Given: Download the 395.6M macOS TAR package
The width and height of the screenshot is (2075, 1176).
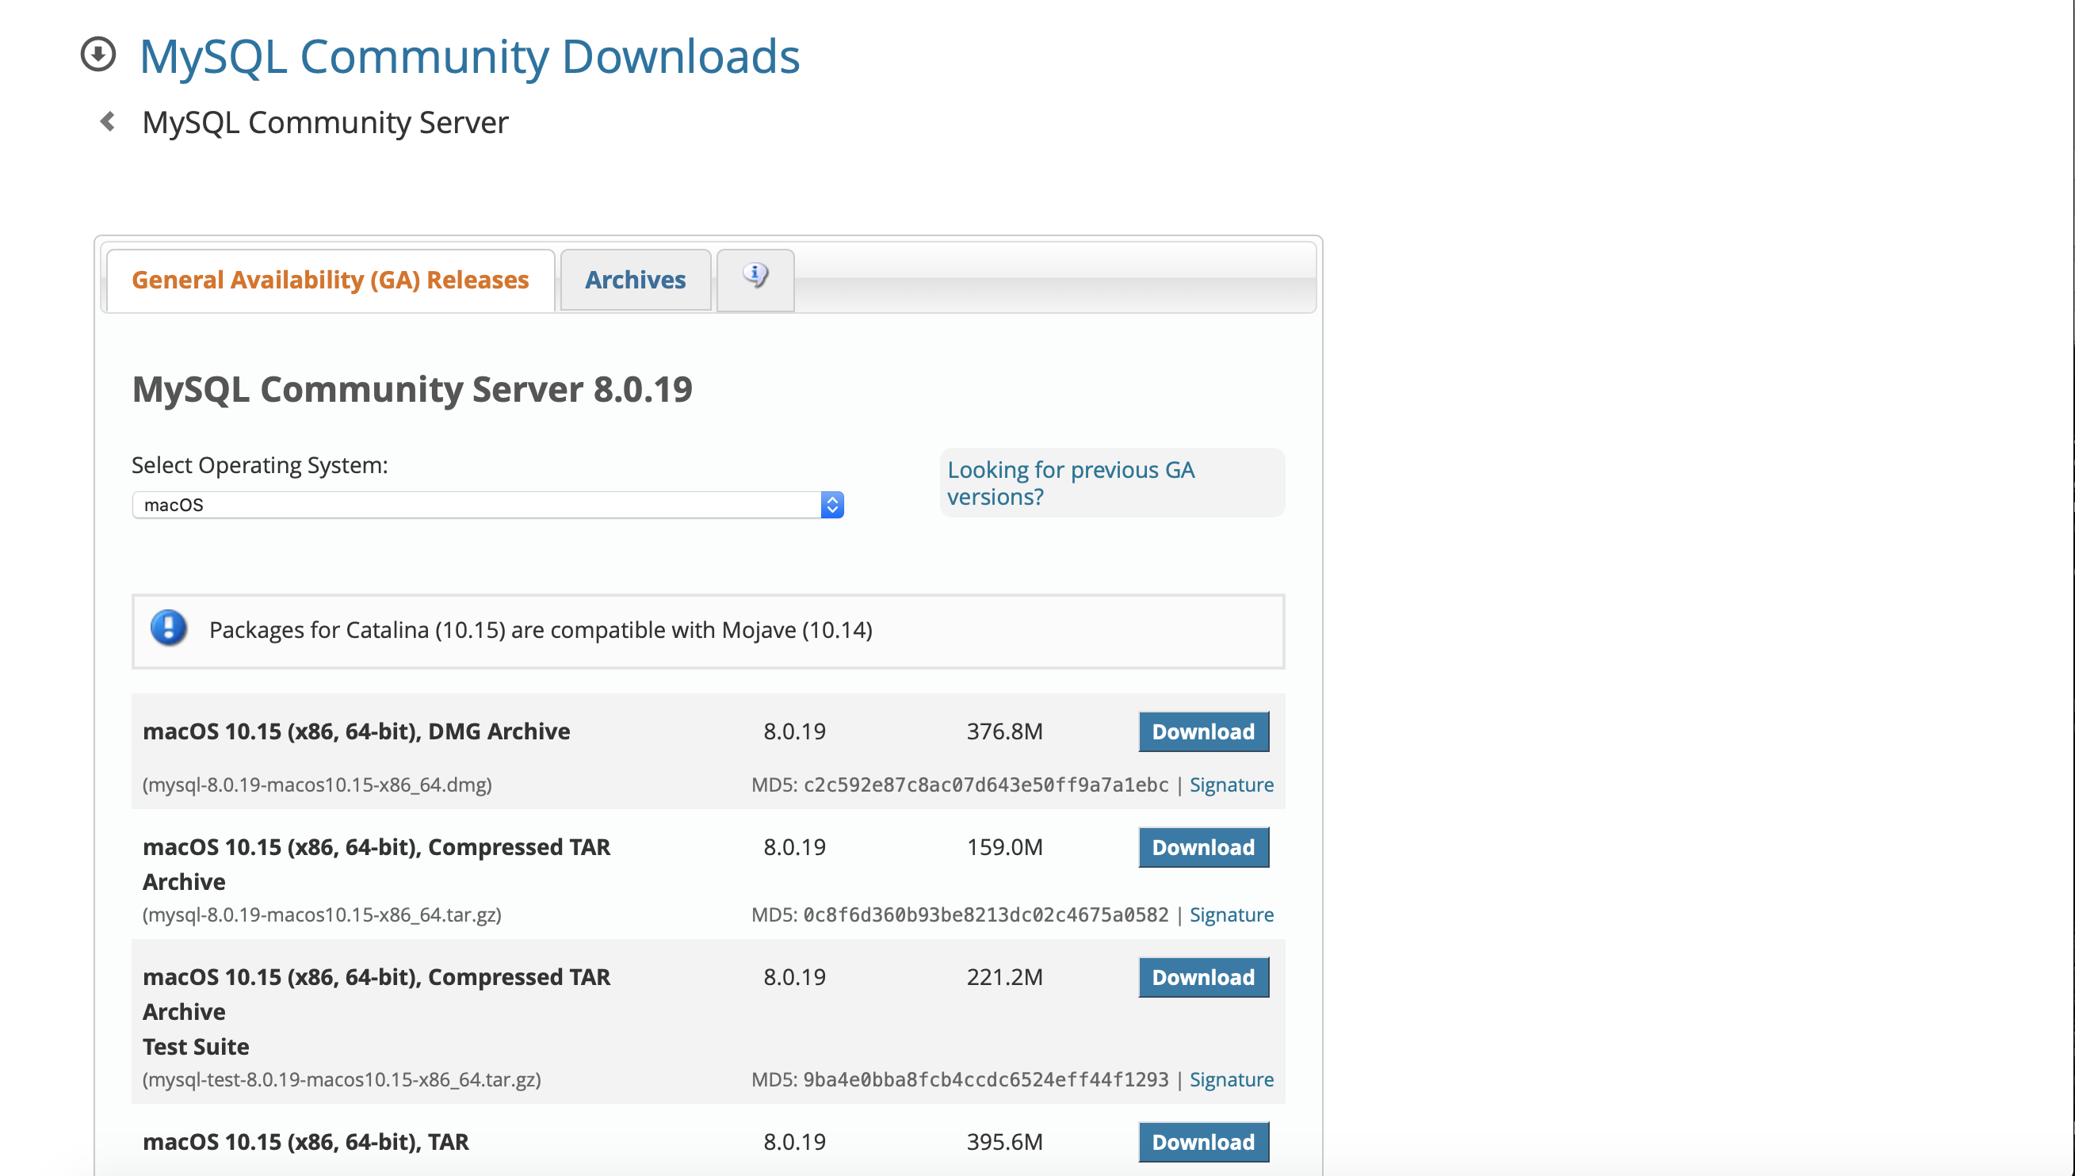Looking at the screenshot, I should click(1202, 1142).
